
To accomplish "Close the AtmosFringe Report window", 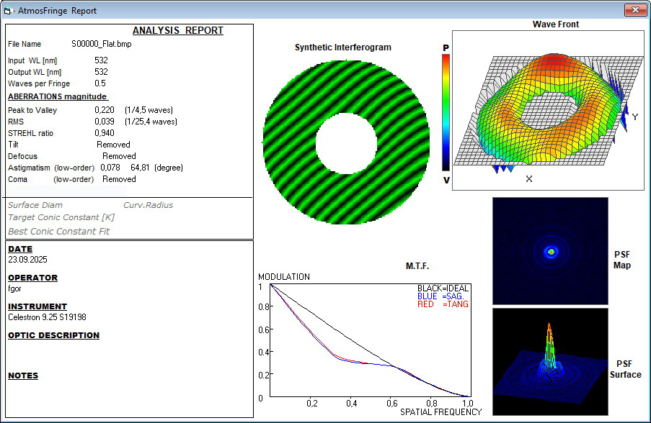I will 634,10.
